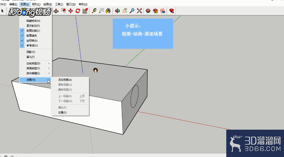
Task: Select the Text label tool
Action: coord(101,11)
